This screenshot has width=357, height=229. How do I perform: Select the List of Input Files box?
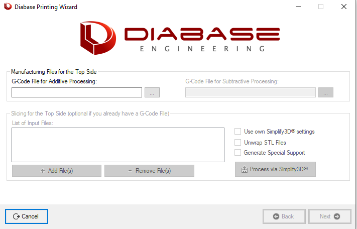pyautogui.click(x=118, y=145)
